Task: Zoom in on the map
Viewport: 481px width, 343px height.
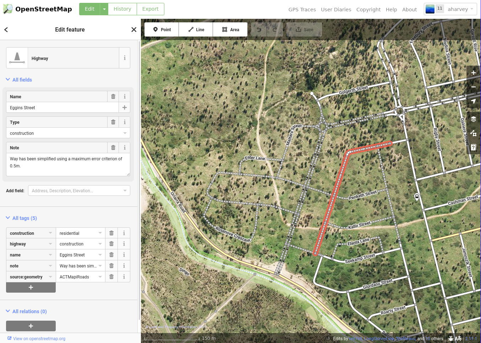Action: tap(474, 73)
